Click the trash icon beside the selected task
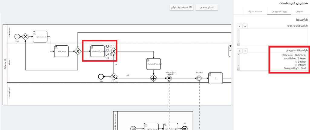310x130 pixels. click(x=111, y=55)
